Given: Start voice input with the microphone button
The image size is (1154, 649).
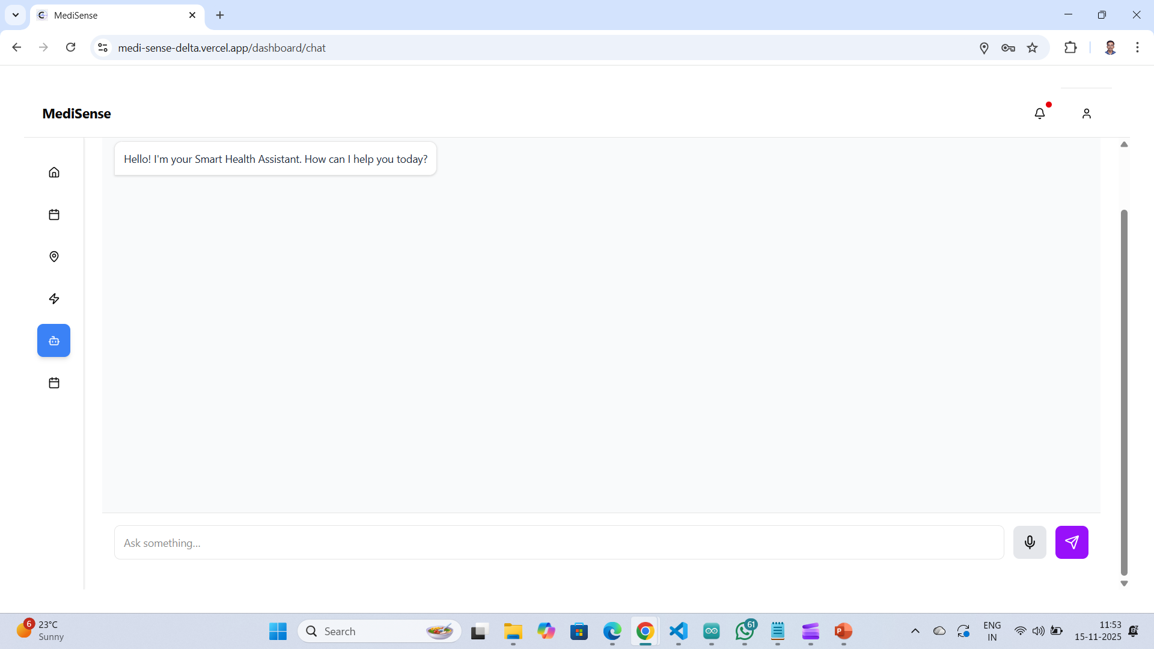Looking at the screenshot, I should coord(1030,543).
